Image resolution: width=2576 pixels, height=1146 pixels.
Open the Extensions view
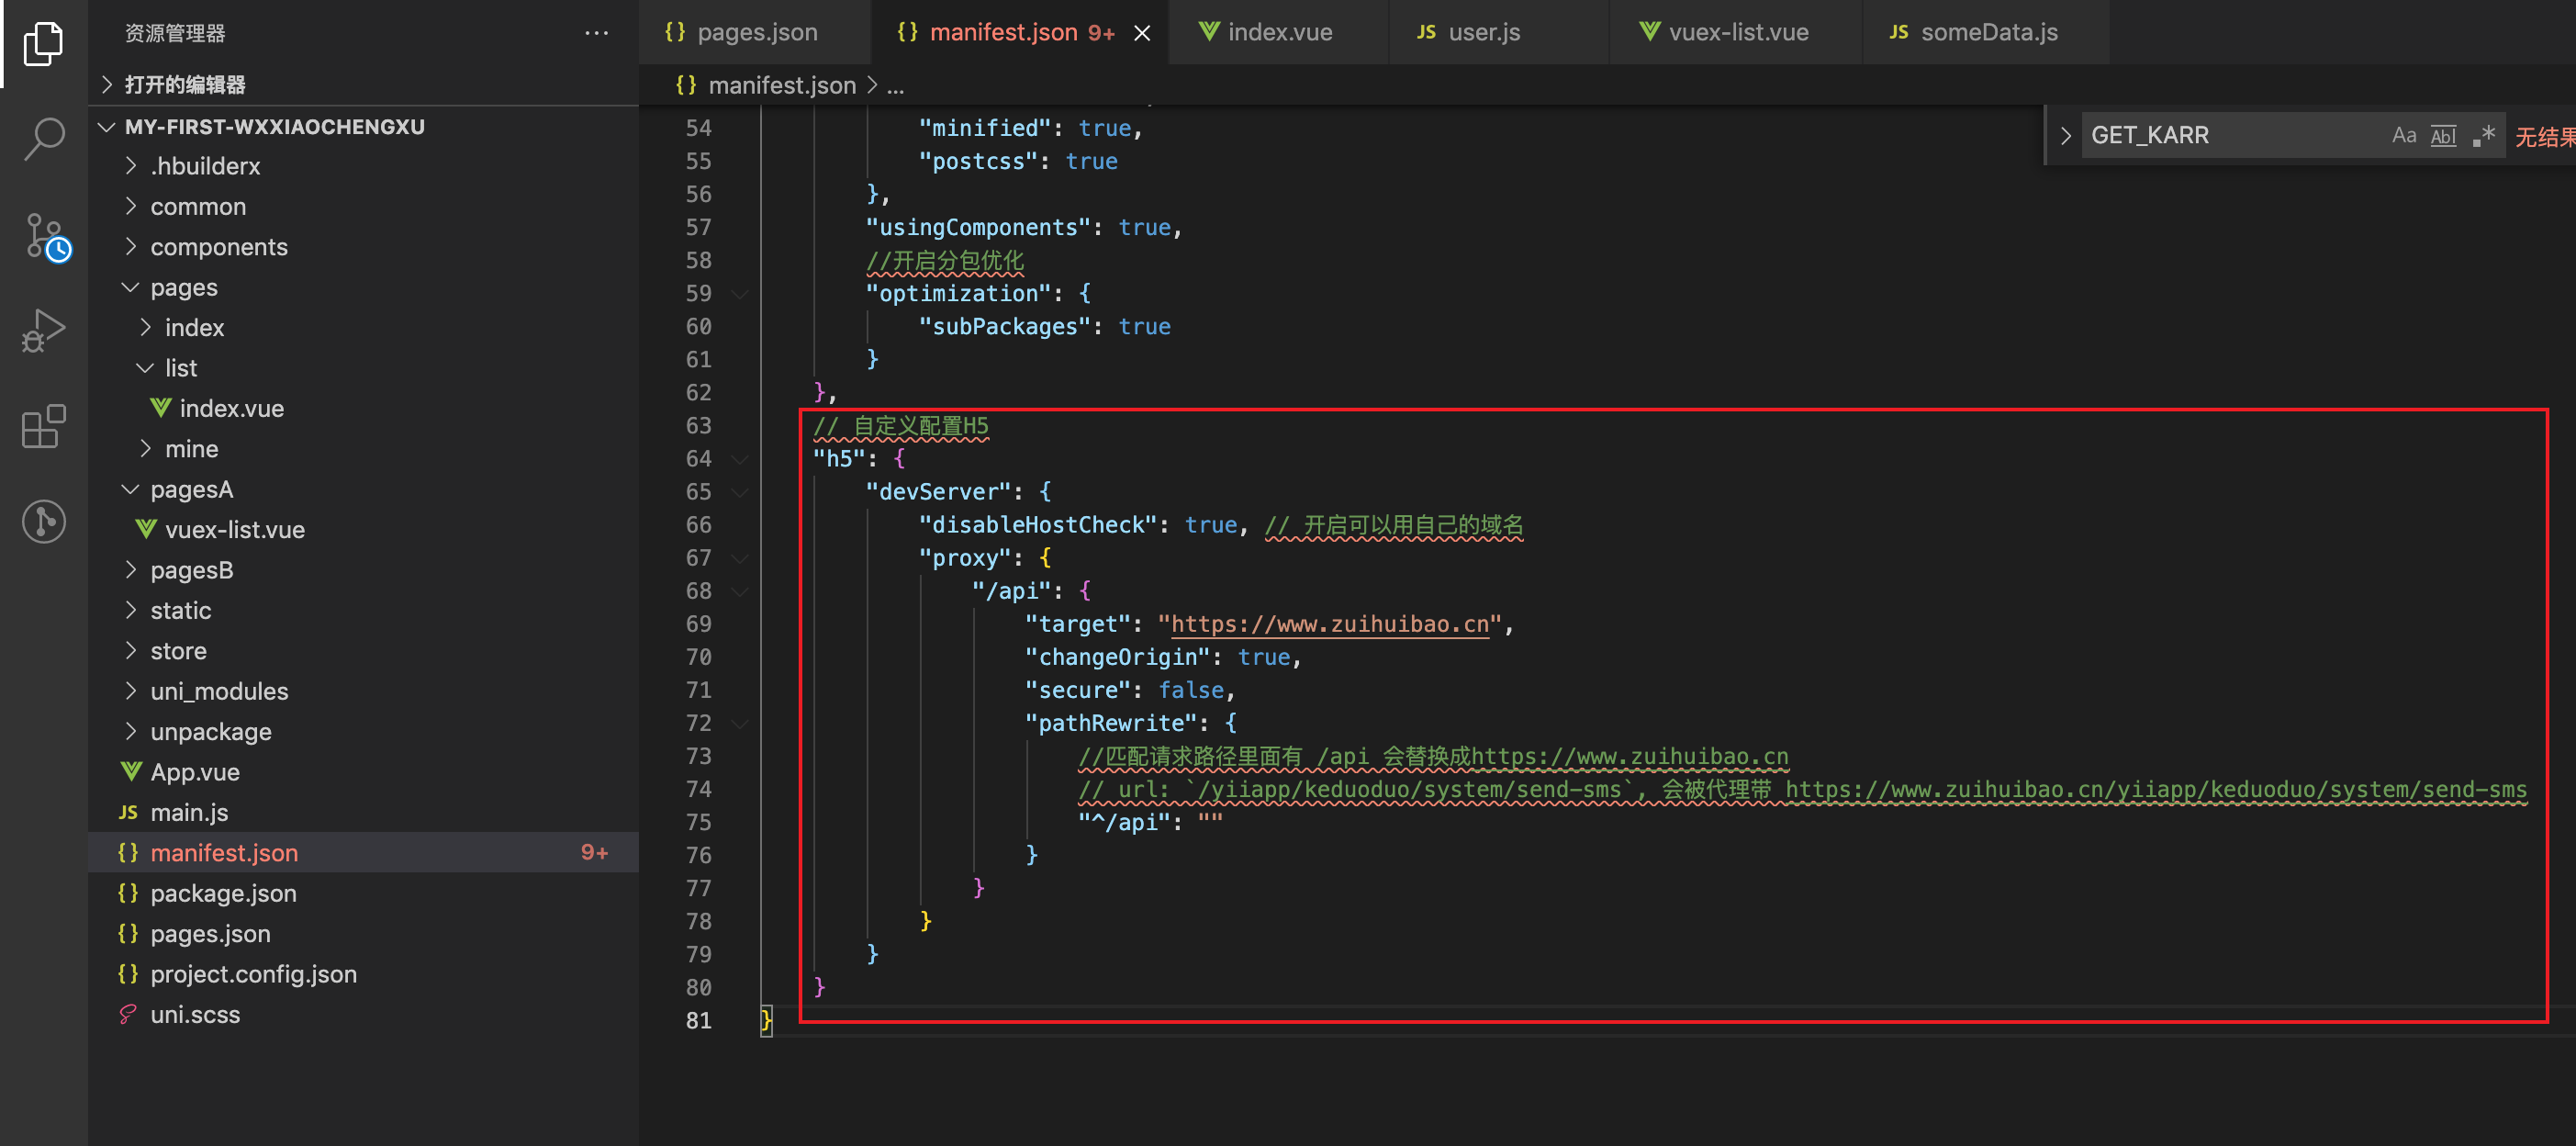pyautogui.click(x=43, y=426)
